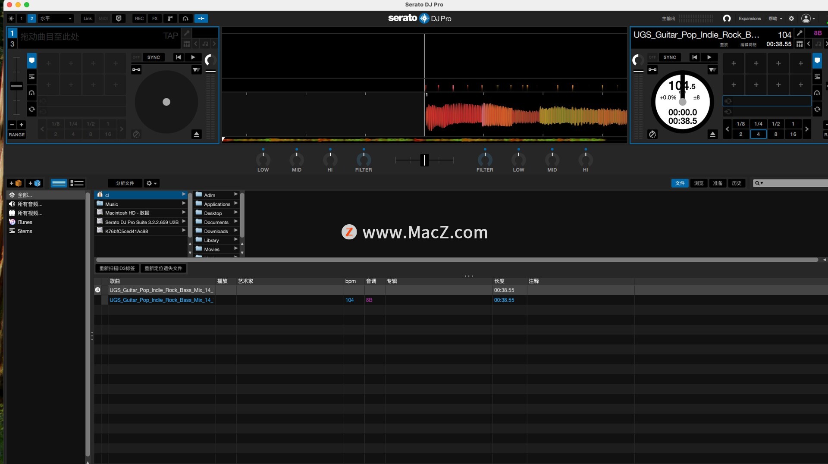Play the left deck

[x=193, y=57]
